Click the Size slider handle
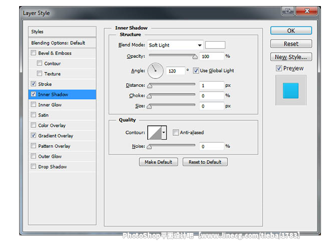Image resolution: width=328 pixels, height=245 pixels. pyautogui.click(x=149, y=107)
